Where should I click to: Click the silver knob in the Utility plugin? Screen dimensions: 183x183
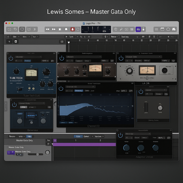coord(160,108)
